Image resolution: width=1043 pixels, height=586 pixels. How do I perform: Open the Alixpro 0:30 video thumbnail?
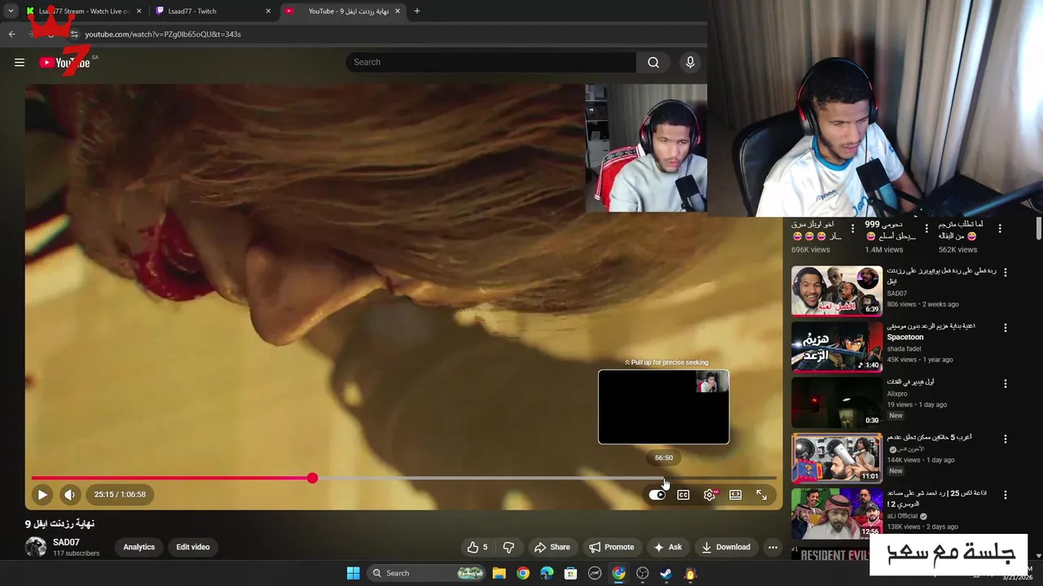point(837,402)
